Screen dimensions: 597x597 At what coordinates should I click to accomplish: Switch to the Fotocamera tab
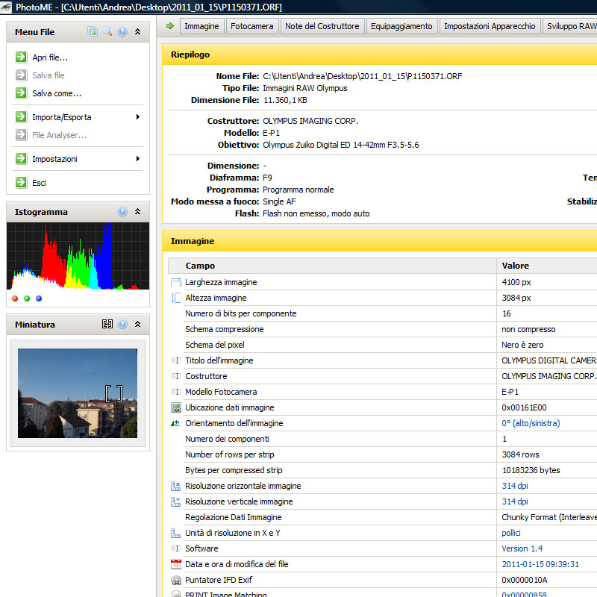click(251, 26)
